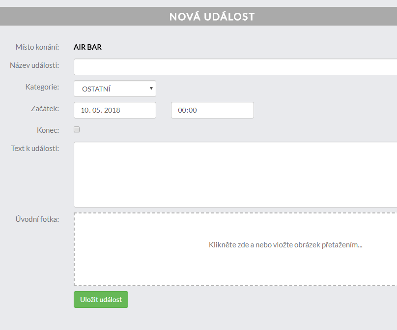Click the Místo konání label
Screen dimensions: 397x330
[x=37, y=47]
